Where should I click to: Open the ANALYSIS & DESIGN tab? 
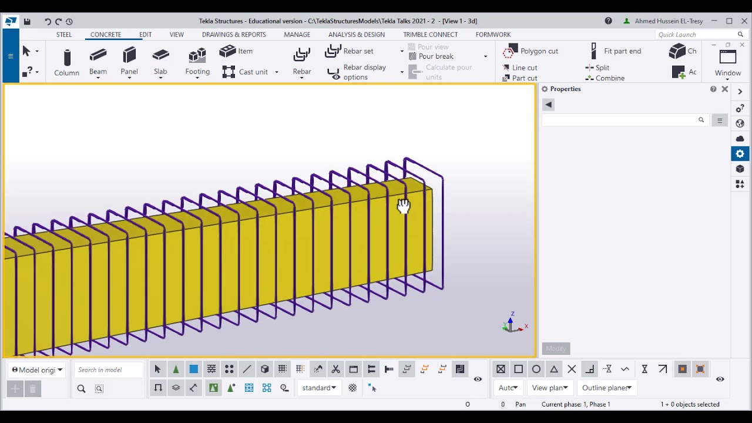click(x=357, y=35)
